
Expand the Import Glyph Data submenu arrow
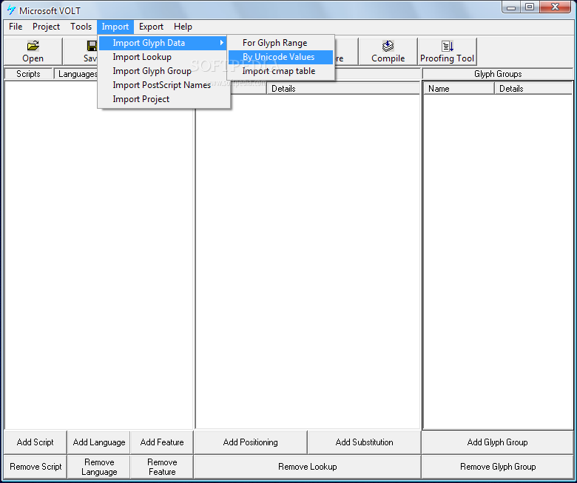pyautogui.click(x=221, y=43)
